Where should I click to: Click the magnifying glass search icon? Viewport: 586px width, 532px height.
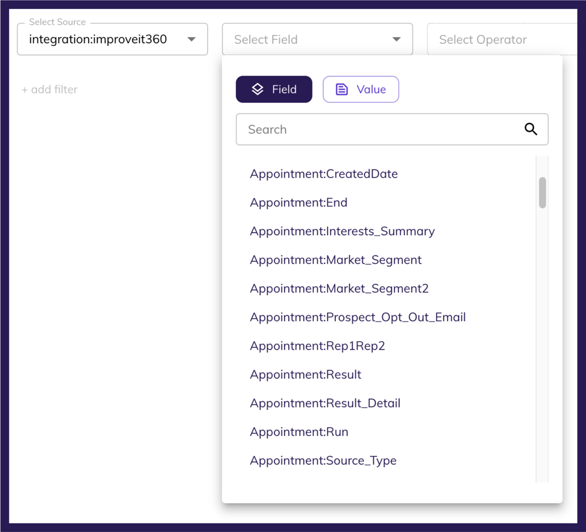530,129
